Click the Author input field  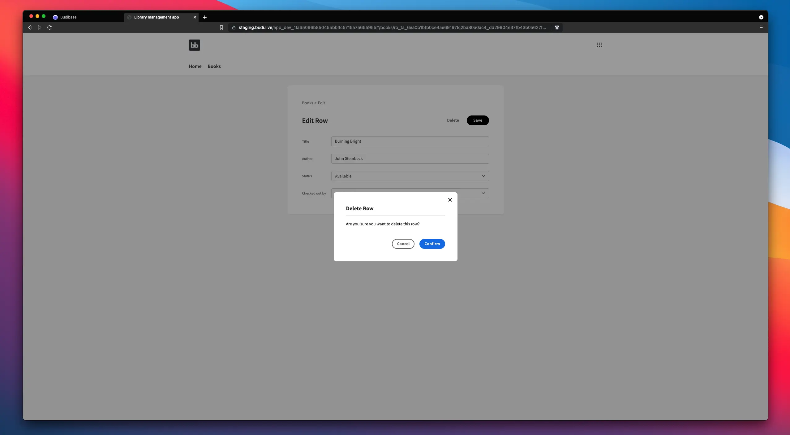pos(410,159)
